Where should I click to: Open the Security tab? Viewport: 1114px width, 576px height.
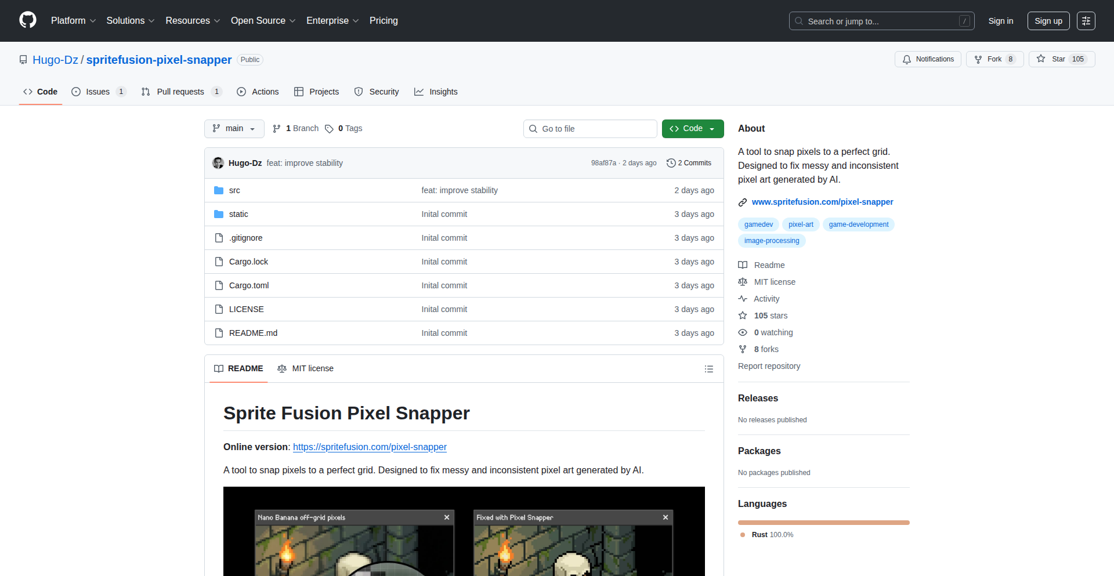tap(377, 92)
